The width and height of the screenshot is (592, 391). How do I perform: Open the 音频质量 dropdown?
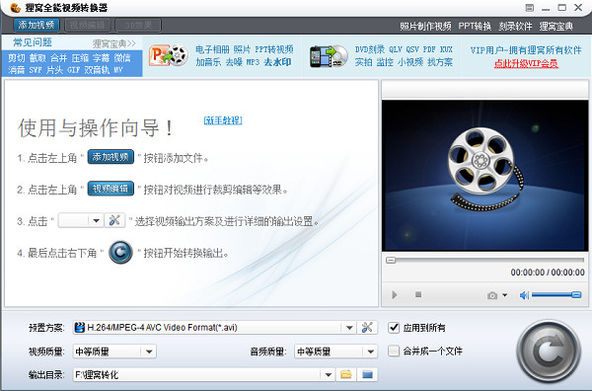point(370,352)
